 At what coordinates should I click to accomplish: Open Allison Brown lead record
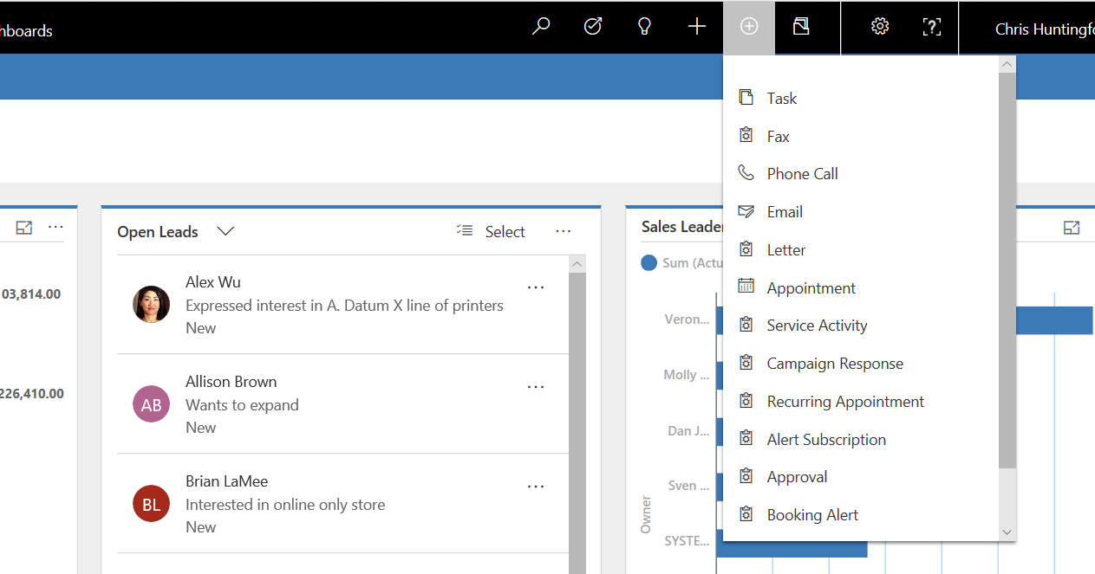(x=231, y=382)
